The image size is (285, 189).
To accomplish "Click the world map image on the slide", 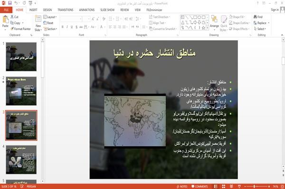I will pyautogui.click(x=135, y=121).
